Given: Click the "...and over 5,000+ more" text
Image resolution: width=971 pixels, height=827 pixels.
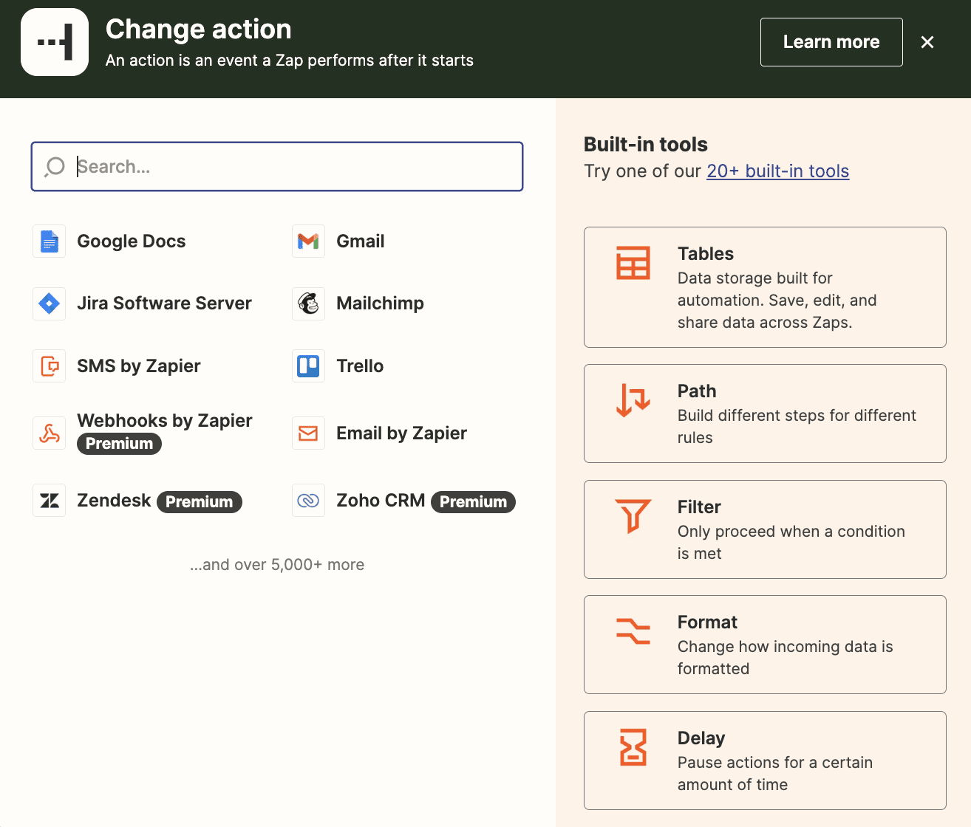Looking at the screenshot, I should point(277,565).
